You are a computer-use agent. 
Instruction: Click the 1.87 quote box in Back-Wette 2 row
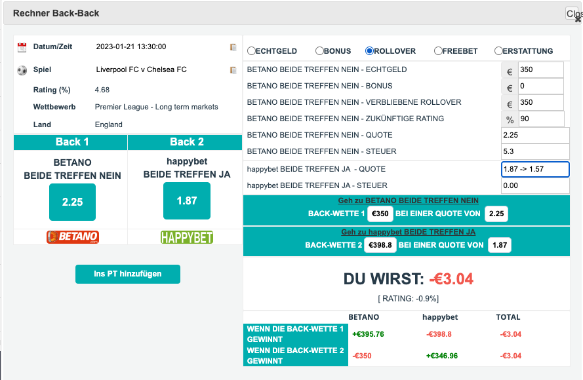point(500,245)
